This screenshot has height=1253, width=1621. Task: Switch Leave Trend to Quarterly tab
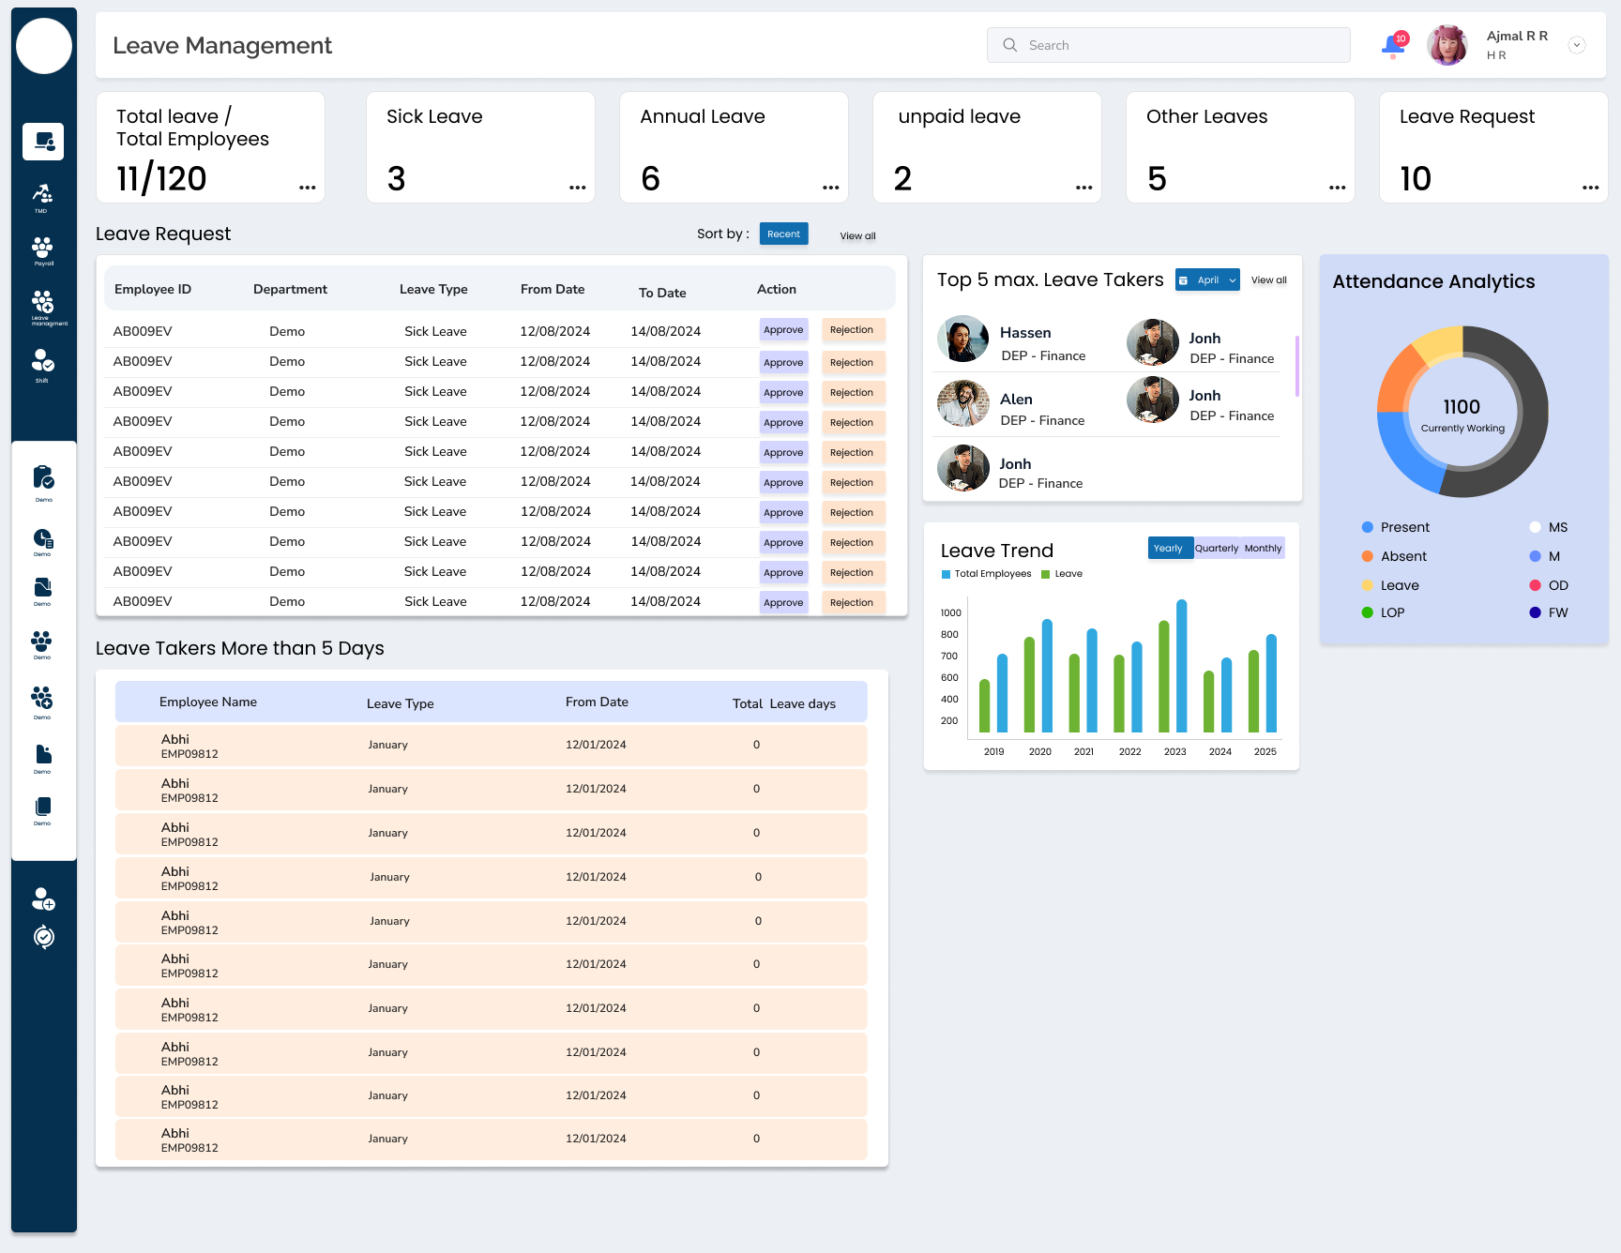tap(1217, 549)
